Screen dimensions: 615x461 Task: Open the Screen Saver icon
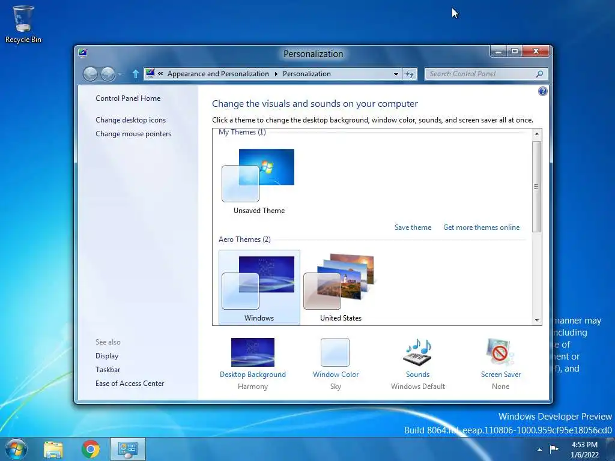click(x=500, y=352)
